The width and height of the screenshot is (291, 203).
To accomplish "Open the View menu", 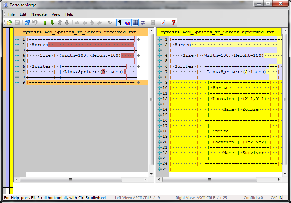I will [x=56, y=14].
